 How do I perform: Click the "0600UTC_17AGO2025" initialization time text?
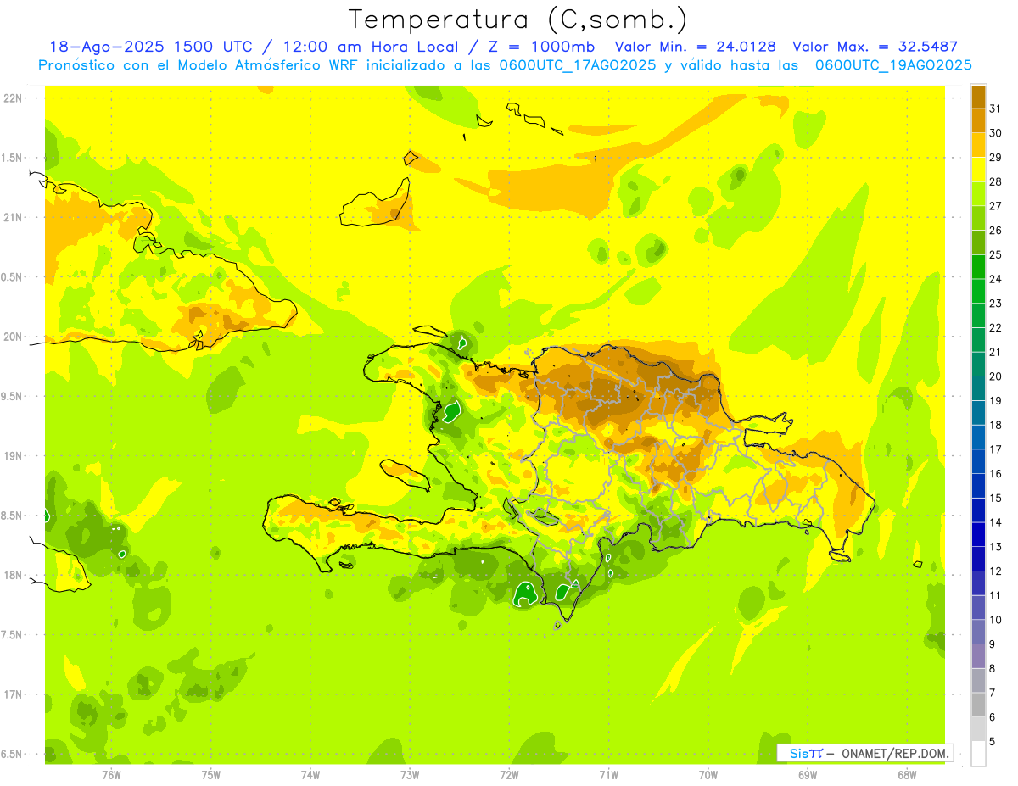(x=579, y=65)
